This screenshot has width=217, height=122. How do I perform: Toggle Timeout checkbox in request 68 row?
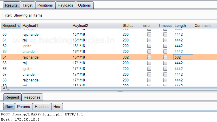[165, 80]
